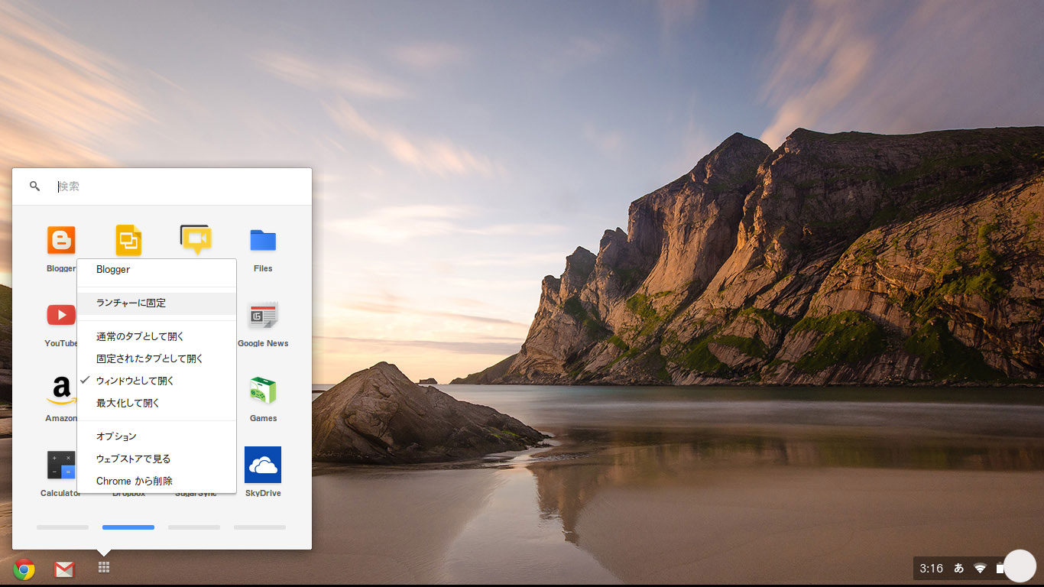Open the Blogger app icon
This screenshot has height=587, width=1044.
(61, 240)
